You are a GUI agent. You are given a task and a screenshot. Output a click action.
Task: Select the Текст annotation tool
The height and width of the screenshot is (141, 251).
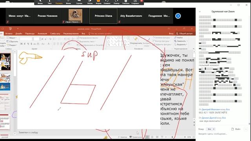[x=50, y=2]
